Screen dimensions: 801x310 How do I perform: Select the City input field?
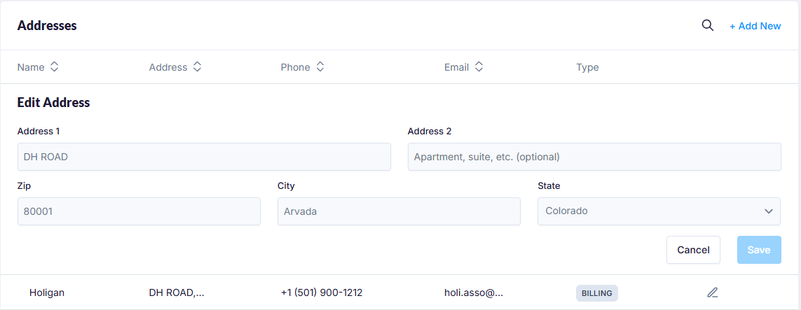point(399,211)
